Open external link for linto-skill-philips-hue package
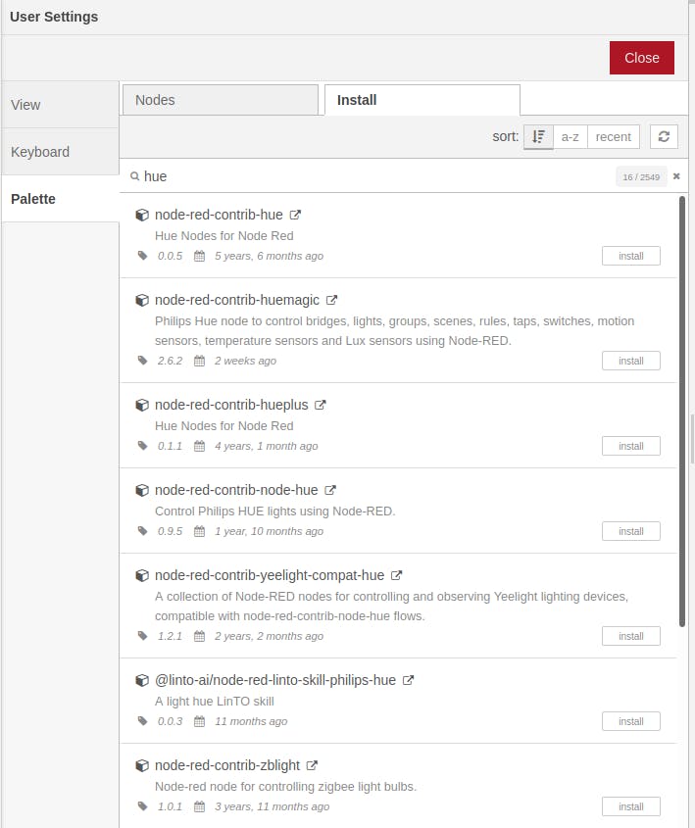The height and width of the screenshot is (828, 695). pos(408,680)
